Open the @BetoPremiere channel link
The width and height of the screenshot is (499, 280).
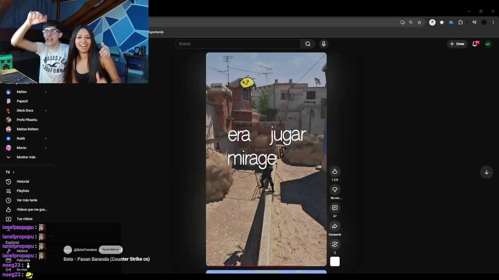click(85, 250)
